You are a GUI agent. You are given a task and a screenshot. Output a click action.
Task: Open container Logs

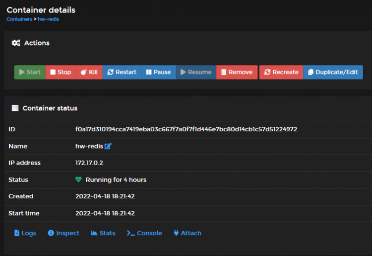click(25, 233)
